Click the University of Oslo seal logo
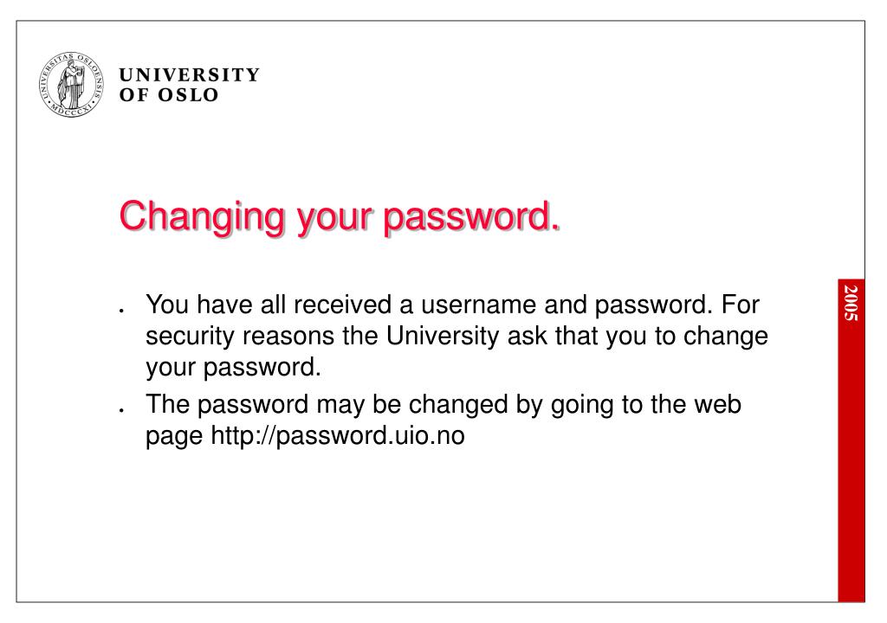The image size is (887, 623). [71, 84]
